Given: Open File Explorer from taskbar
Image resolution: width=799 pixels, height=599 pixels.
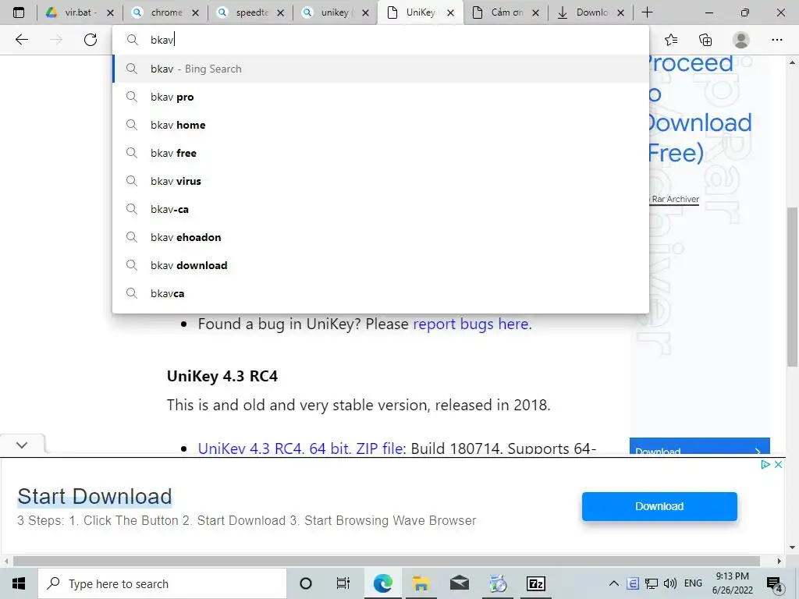Looking at the screenshot, I should point(421,583).
